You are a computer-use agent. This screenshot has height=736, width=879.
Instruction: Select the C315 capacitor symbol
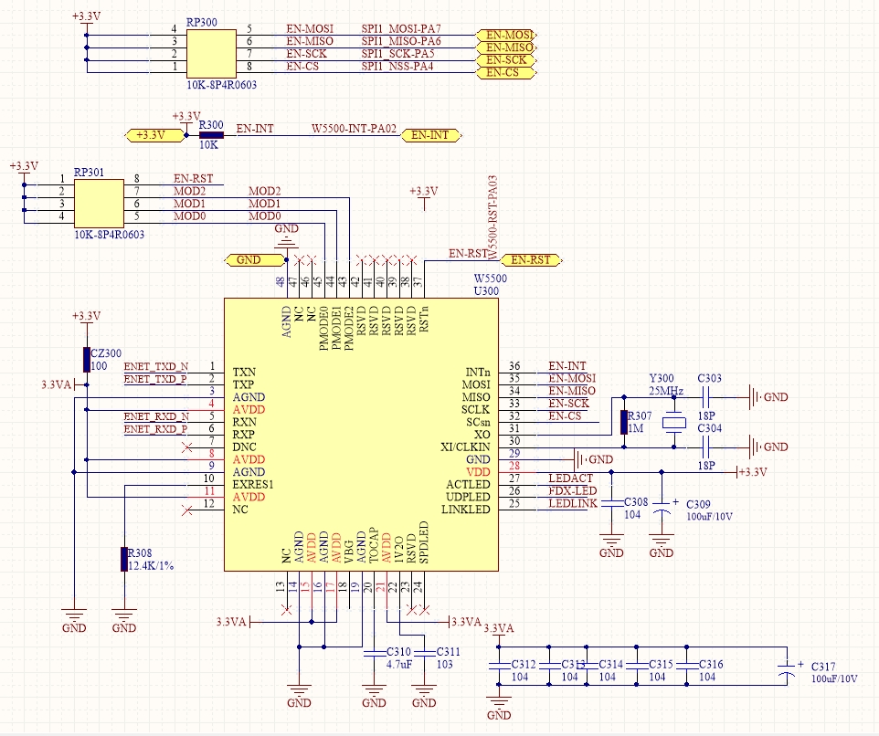click(636, 666)
